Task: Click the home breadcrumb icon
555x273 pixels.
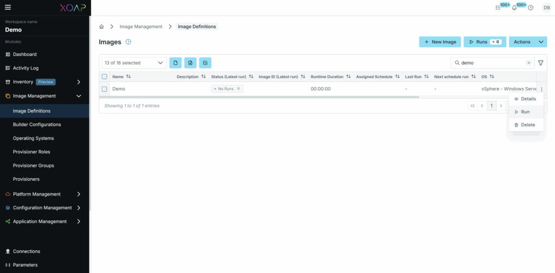Action: point(101,27)
